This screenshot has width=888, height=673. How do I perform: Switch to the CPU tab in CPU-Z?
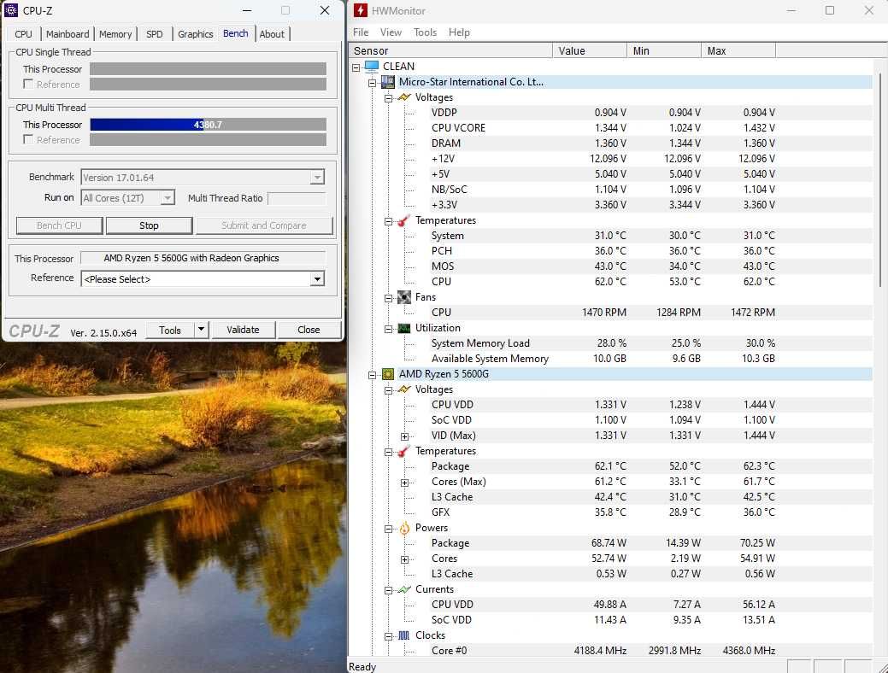coord(23,34)
